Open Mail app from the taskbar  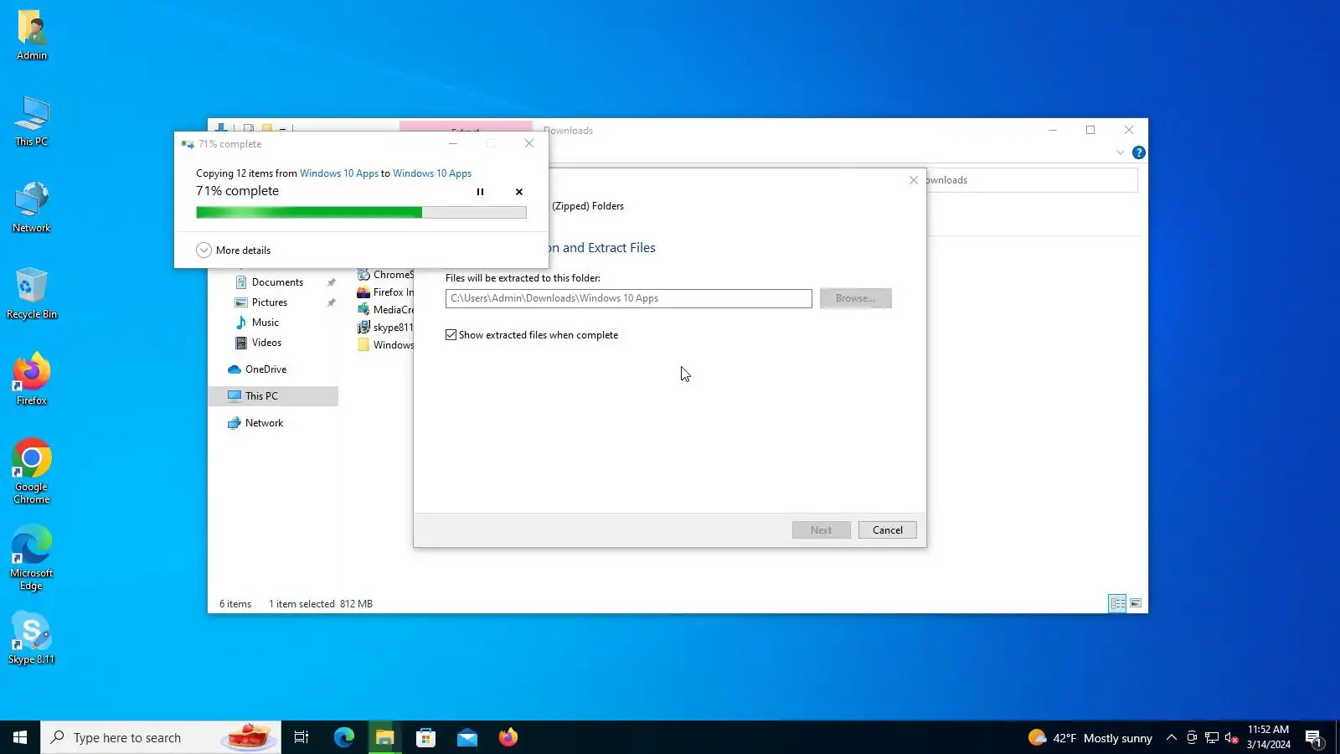click(x=467, y=737)
